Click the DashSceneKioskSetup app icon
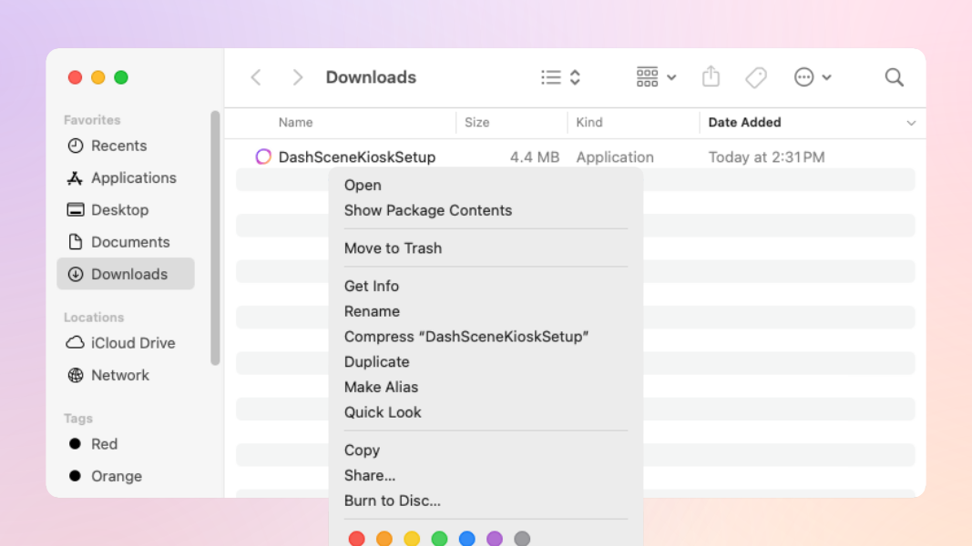 [263, 157]
